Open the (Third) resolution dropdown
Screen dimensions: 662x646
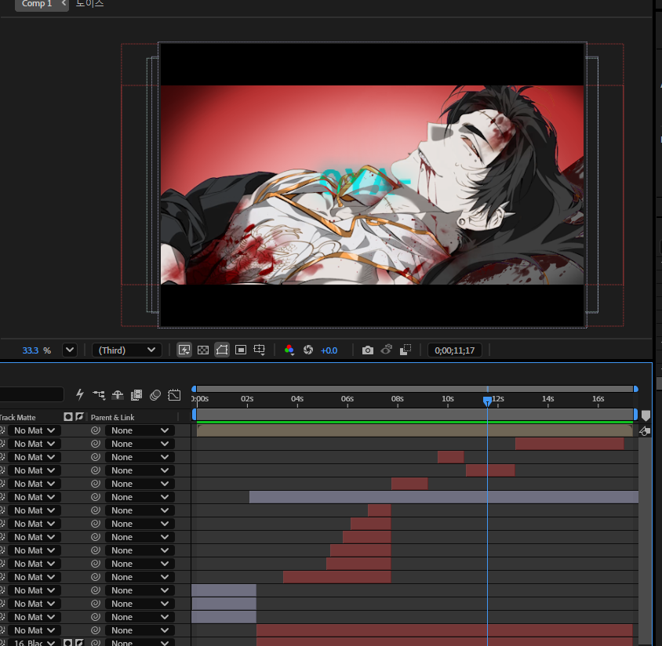click(126, 350)
